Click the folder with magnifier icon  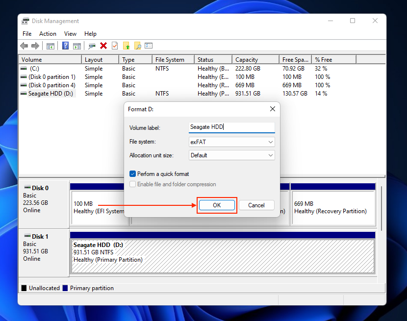138,46
